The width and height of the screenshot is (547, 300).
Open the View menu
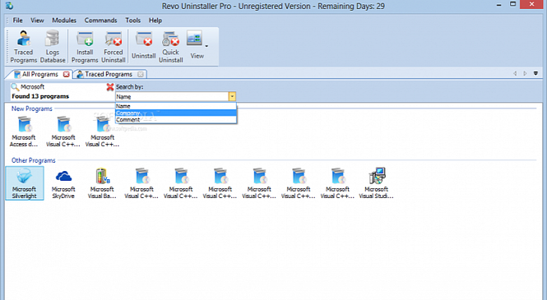(x=37, y=21)
